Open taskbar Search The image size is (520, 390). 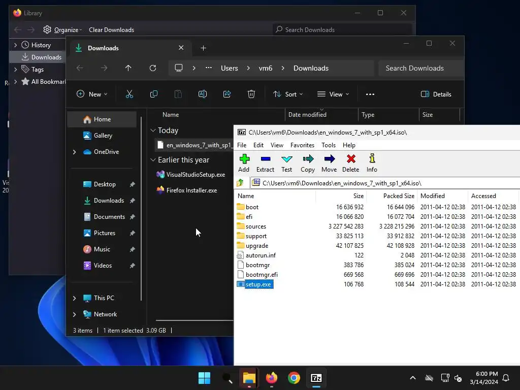point(227,378)
